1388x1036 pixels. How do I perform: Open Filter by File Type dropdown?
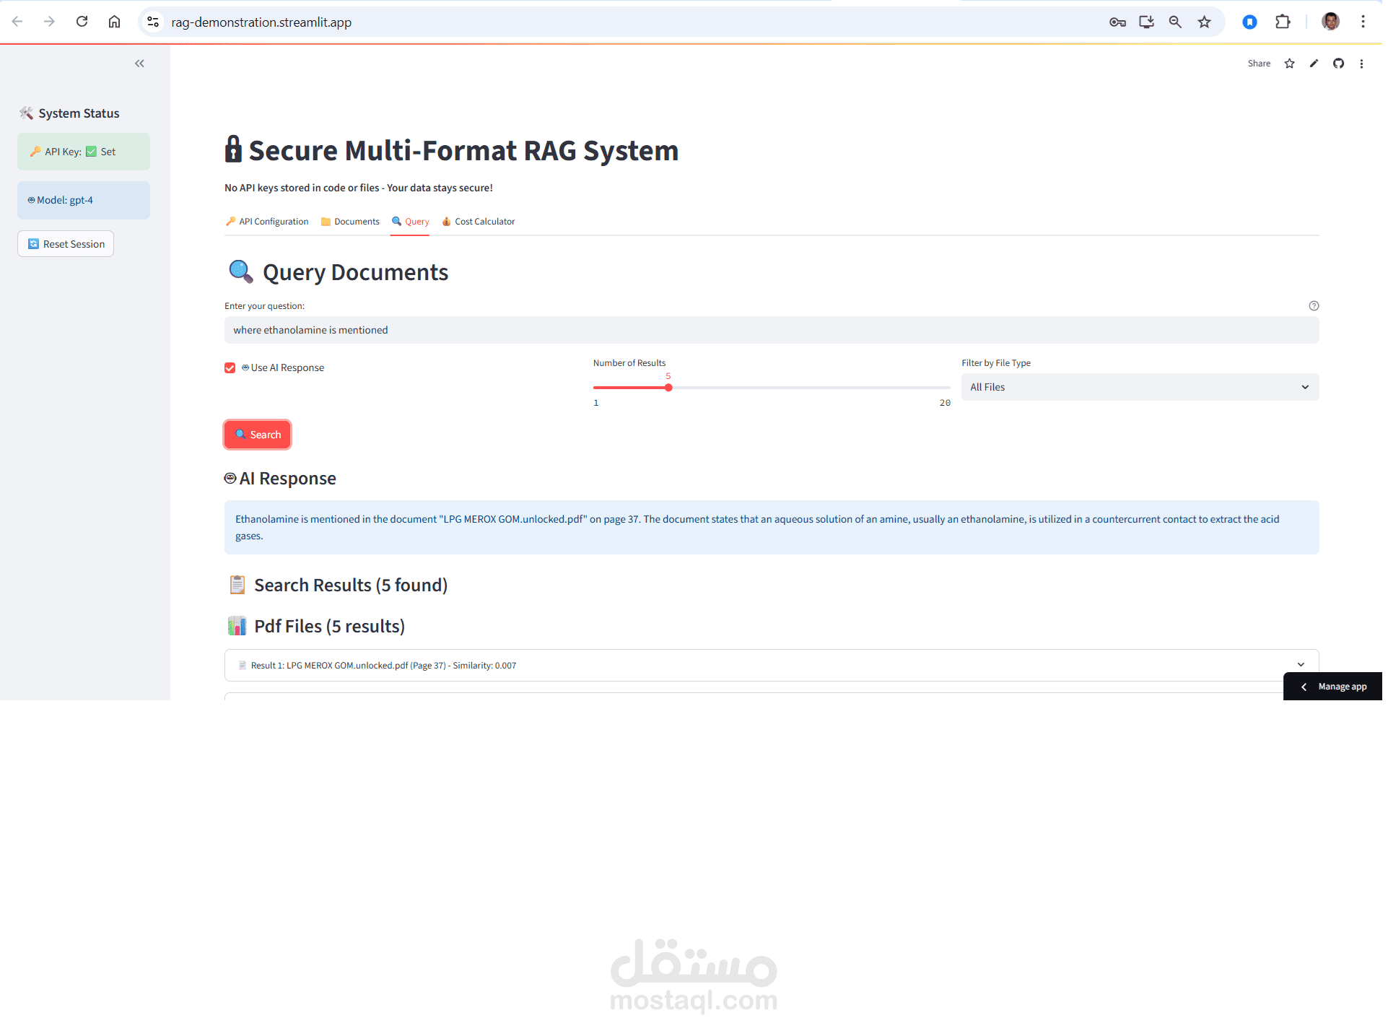point(1139,388)
